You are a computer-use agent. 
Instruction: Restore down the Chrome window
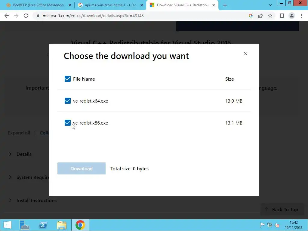click(289, 3)
